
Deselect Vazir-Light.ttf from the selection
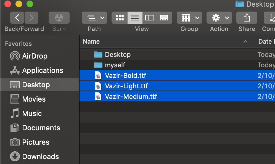pos(127,86)
